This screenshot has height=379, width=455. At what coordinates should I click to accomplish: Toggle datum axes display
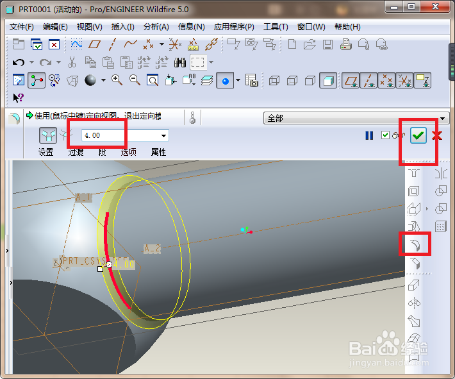(x=368, y=80)
